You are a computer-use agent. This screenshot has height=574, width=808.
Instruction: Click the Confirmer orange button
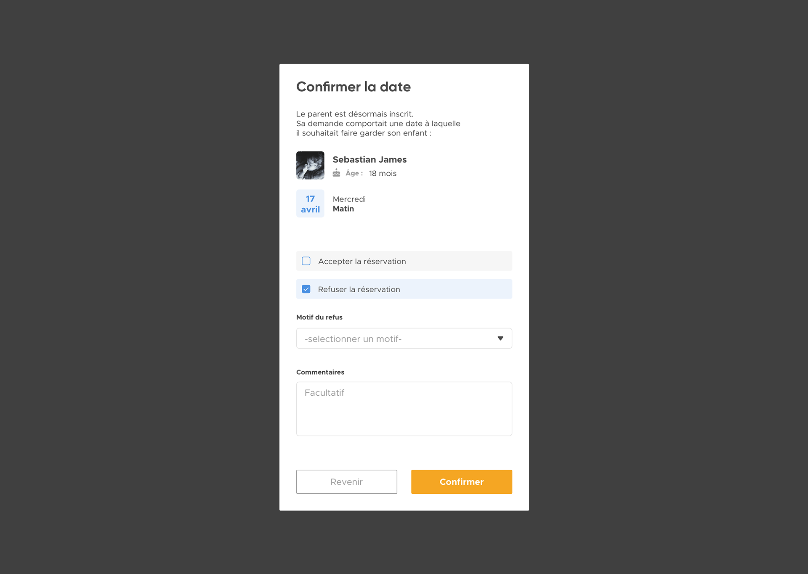462,482
